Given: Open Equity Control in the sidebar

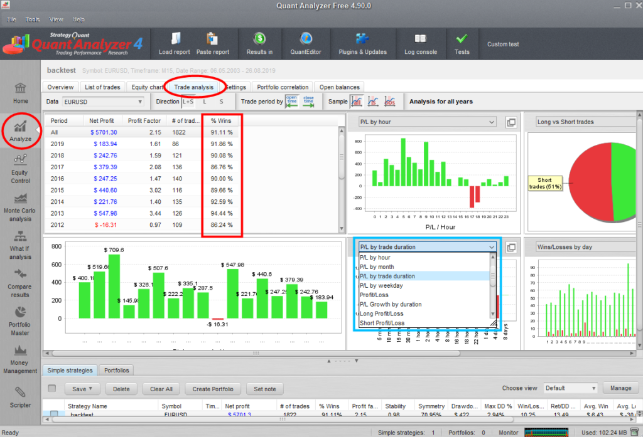Looking at the screenshot, I should [x=20, y=169].
